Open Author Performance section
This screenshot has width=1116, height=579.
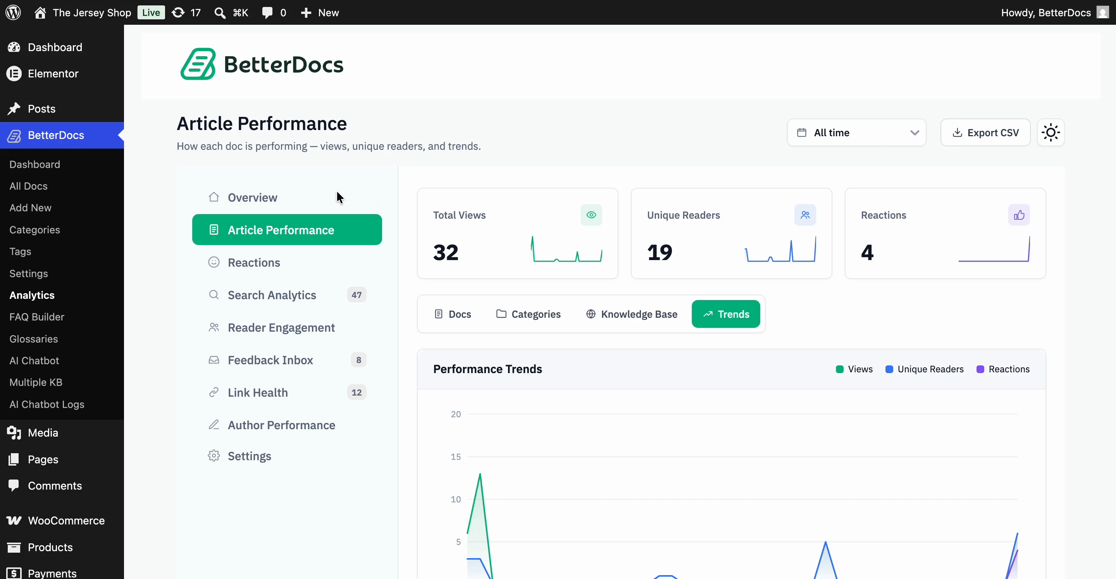[287, 425]
